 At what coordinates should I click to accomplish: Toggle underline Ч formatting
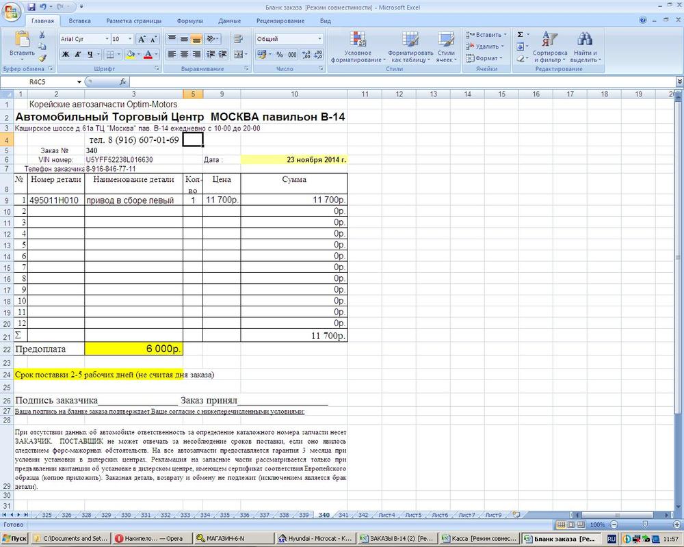(x=90, y=55)
